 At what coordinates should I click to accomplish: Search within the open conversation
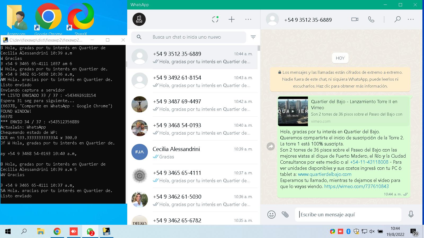[x=397, y=19]
